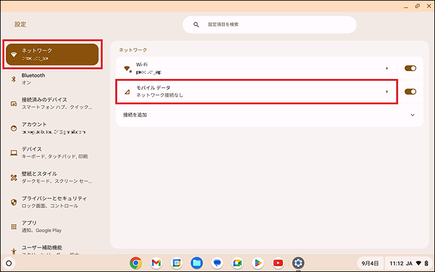Launch Google Meet from shelf

tap(237, 263)
